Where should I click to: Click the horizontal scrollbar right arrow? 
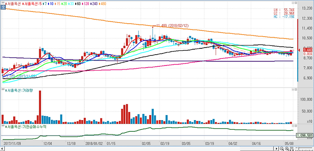pyautogui.click(x=276, y=148)
